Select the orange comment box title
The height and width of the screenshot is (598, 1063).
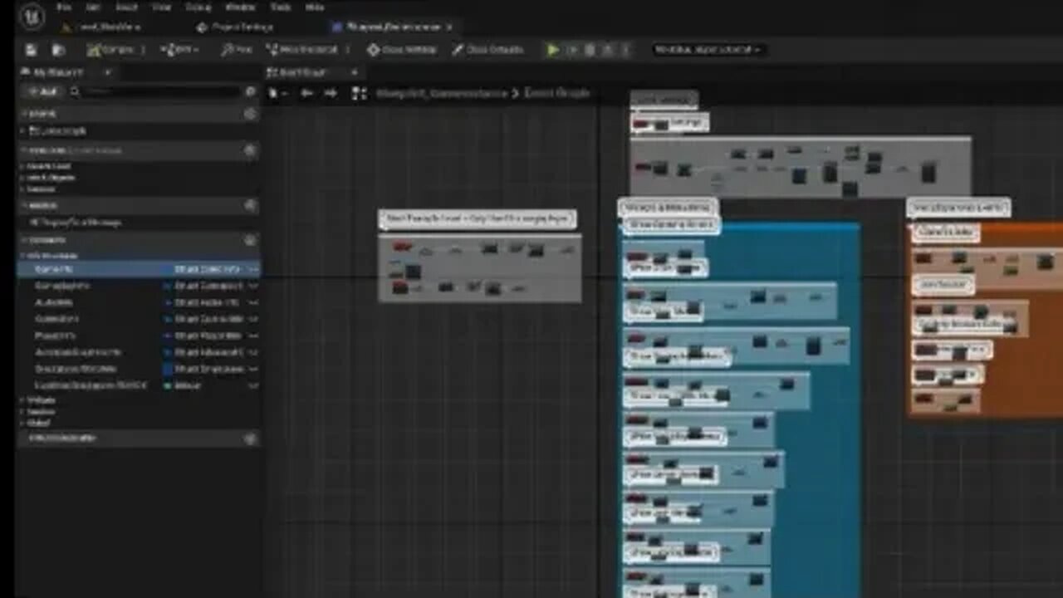coord(958,207)
